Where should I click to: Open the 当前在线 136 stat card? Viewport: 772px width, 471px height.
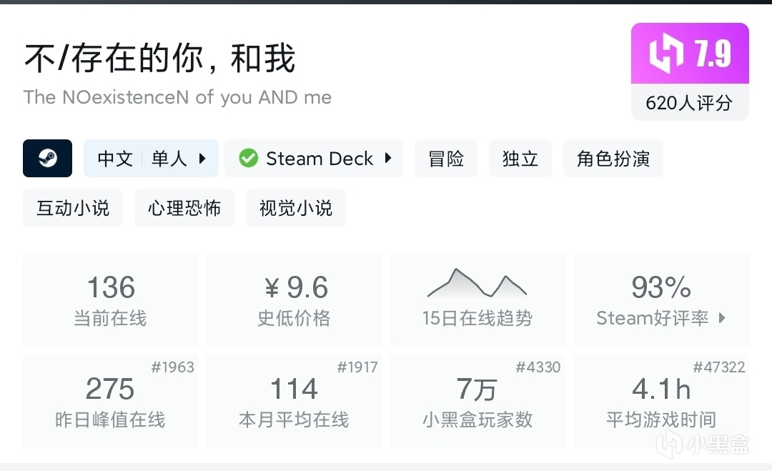(111, 299)
